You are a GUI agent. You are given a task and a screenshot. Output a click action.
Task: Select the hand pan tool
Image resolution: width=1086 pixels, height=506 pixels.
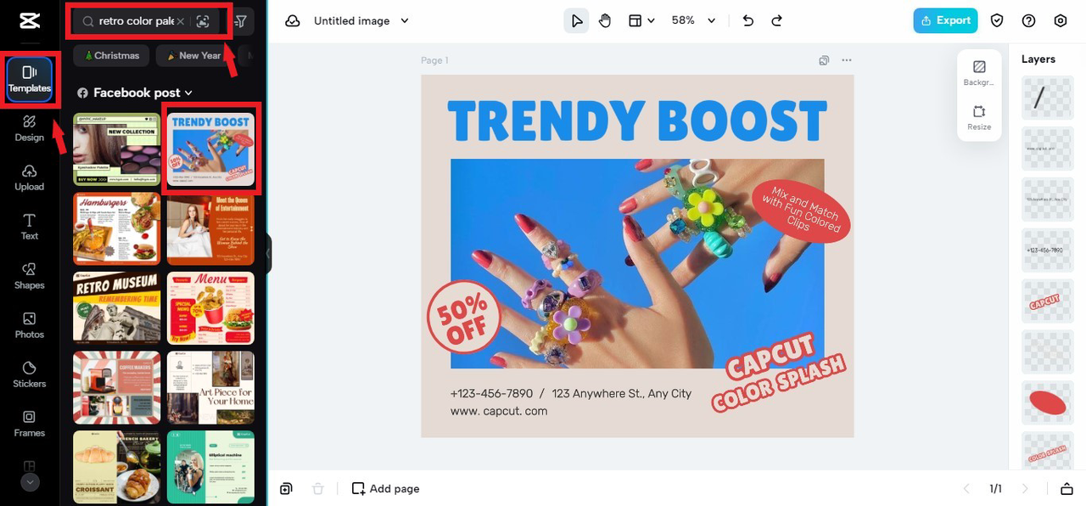click(x=605, y=20)
